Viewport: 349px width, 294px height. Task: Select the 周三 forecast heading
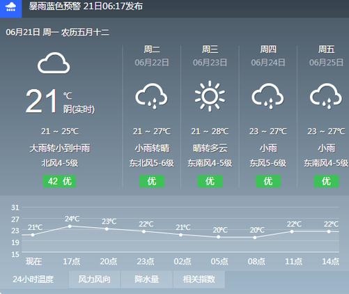210,49
